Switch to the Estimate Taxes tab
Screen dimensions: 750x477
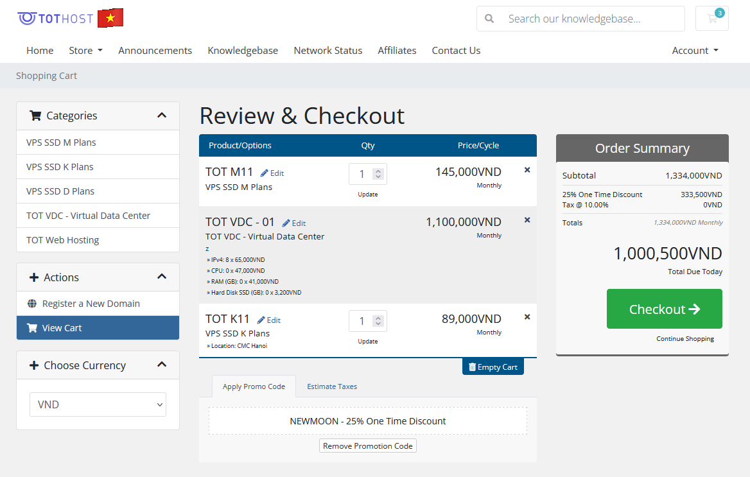332,386
